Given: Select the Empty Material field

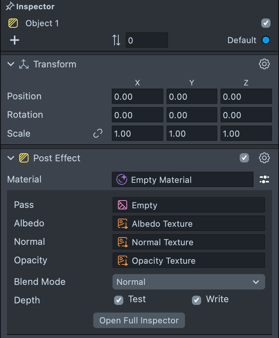Looking at the screenshot, I should tap(182, 180).
